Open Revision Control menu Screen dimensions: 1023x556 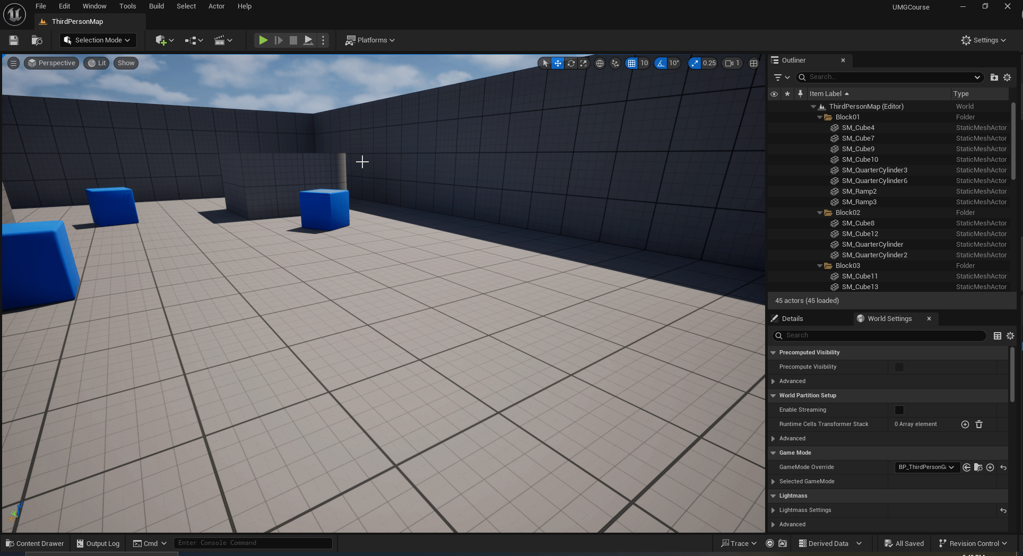pyautogui.click(x=973, y=544)
